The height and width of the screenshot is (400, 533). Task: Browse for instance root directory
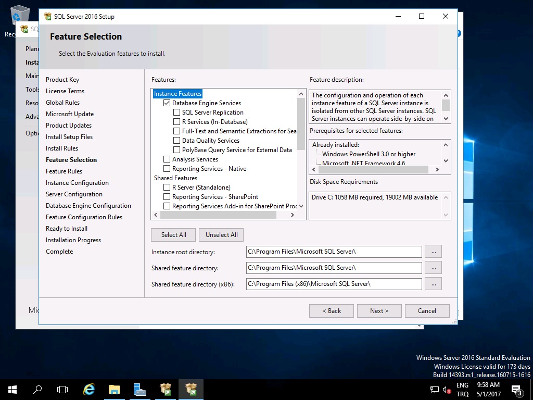(434, 252)
